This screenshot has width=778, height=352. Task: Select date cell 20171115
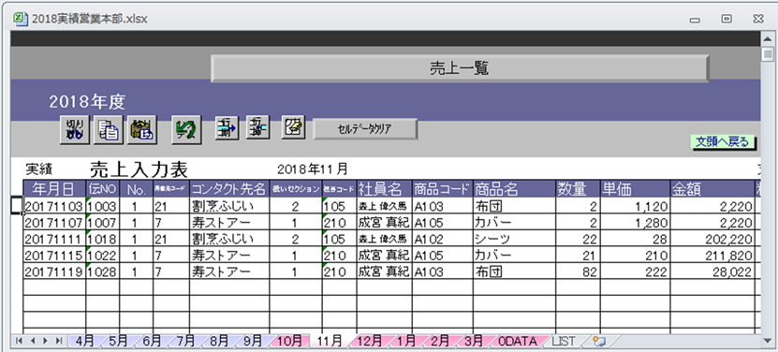[54, 255]
